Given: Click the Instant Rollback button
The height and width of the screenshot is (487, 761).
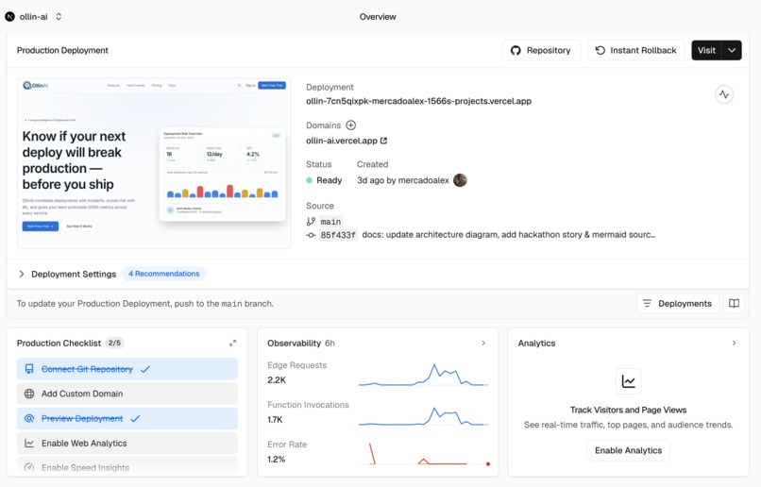Looking at the screenshot, I should pos(635,50).
